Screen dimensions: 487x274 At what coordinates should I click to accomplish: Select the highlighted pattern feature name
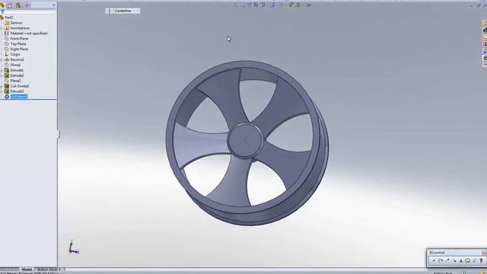point(19,97)
